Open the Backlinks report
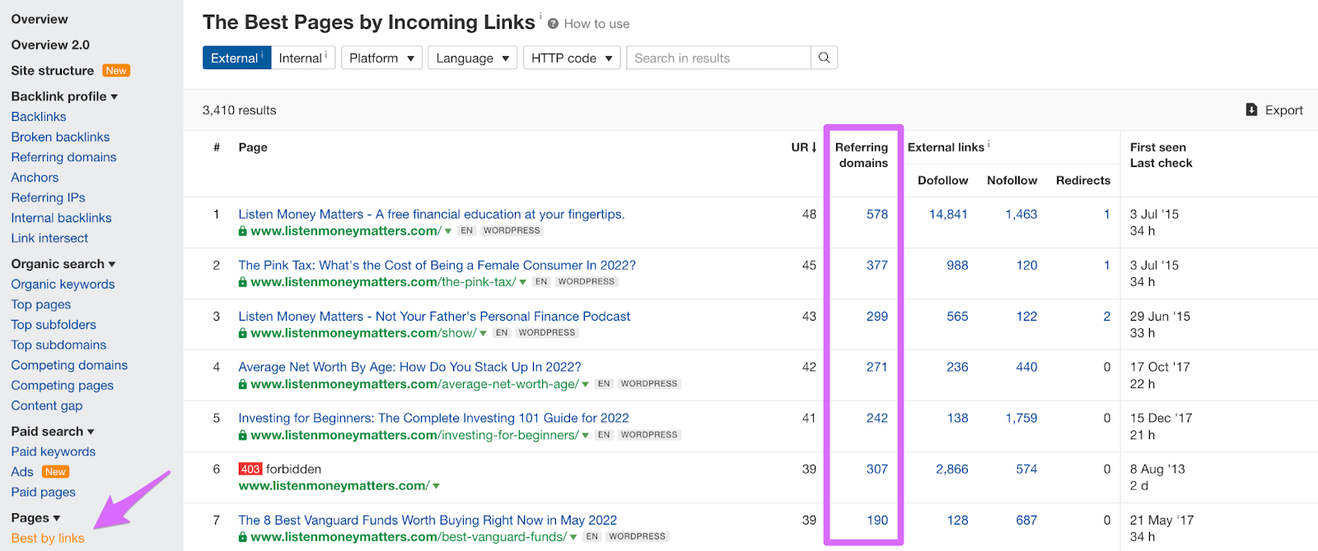The image size is (1318, 551). (x=39, y=117)
